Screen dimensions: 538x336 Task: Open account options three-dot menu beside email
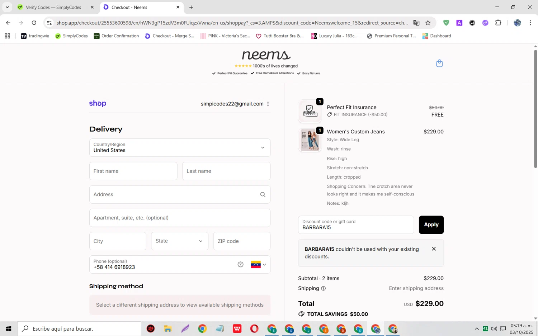pos(268,104)
